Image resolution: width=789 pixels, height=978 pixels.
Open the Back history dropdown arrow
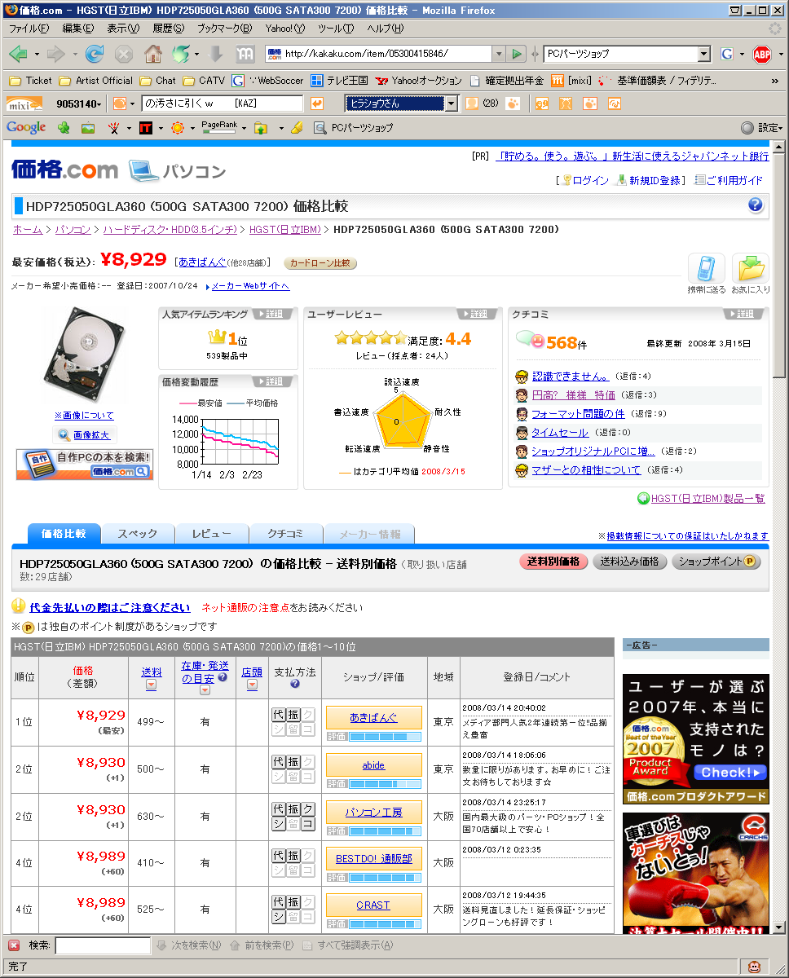point(36,55)
